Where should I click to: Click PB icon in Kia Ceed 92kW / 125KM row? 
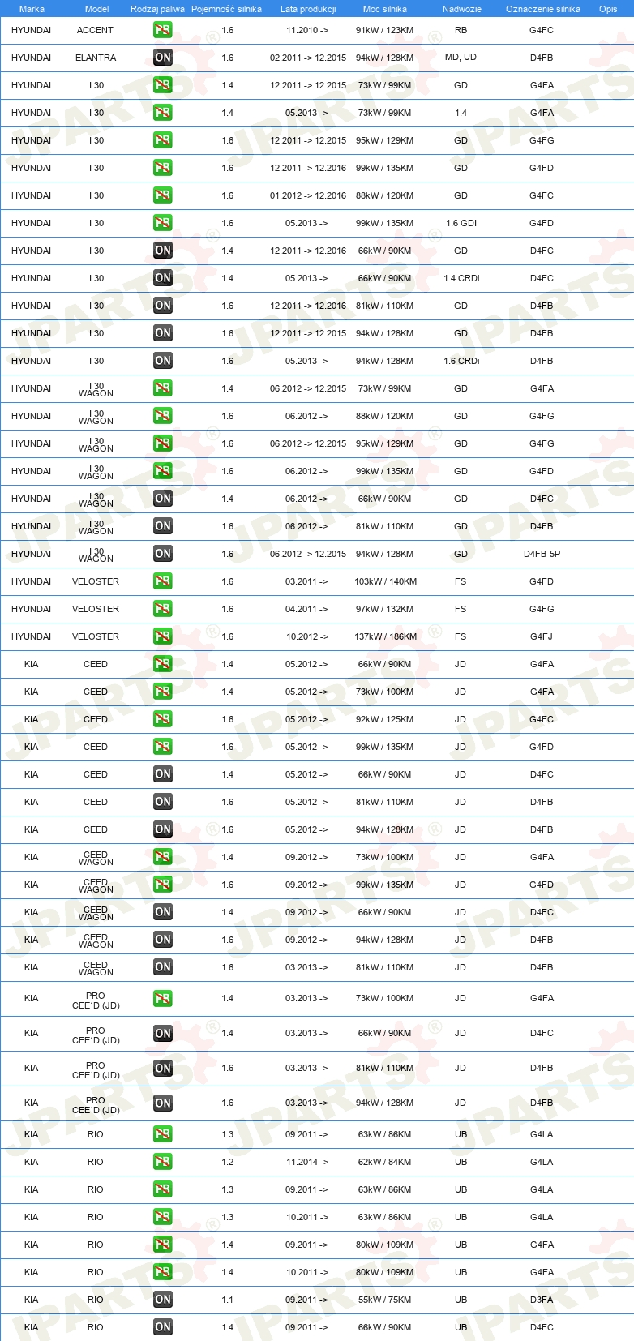[163, 719]
